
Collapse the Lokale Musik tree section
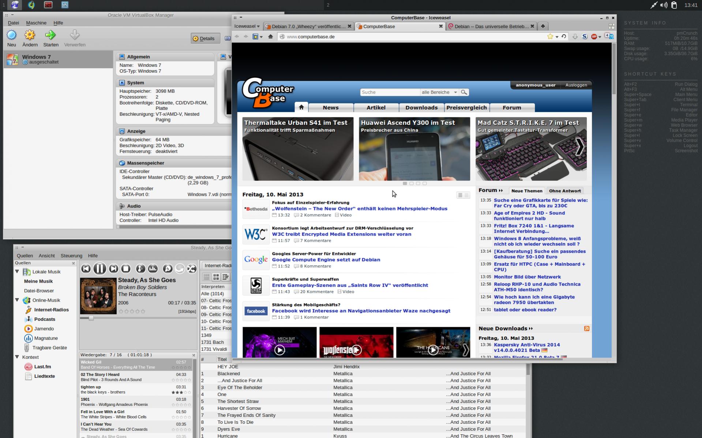pyautogui.click(x=17, y=271)
